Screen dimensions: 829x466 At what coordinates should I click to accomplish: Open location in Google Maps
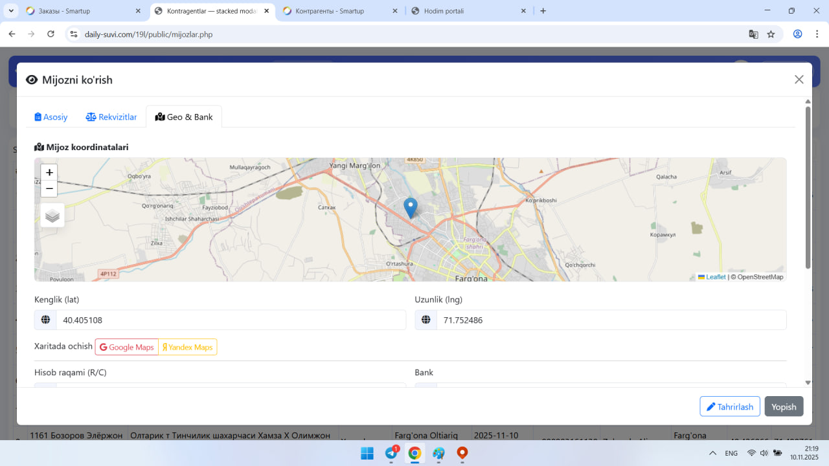127,347
